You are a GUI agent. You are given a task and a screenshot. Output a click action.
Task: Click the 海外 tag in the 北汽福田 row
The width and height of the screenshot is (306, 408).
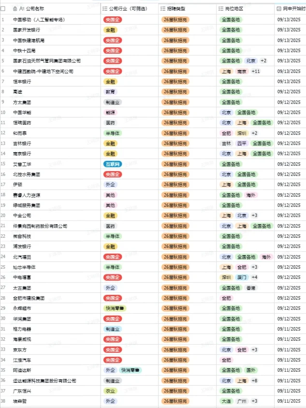click(x=266, y=257)
